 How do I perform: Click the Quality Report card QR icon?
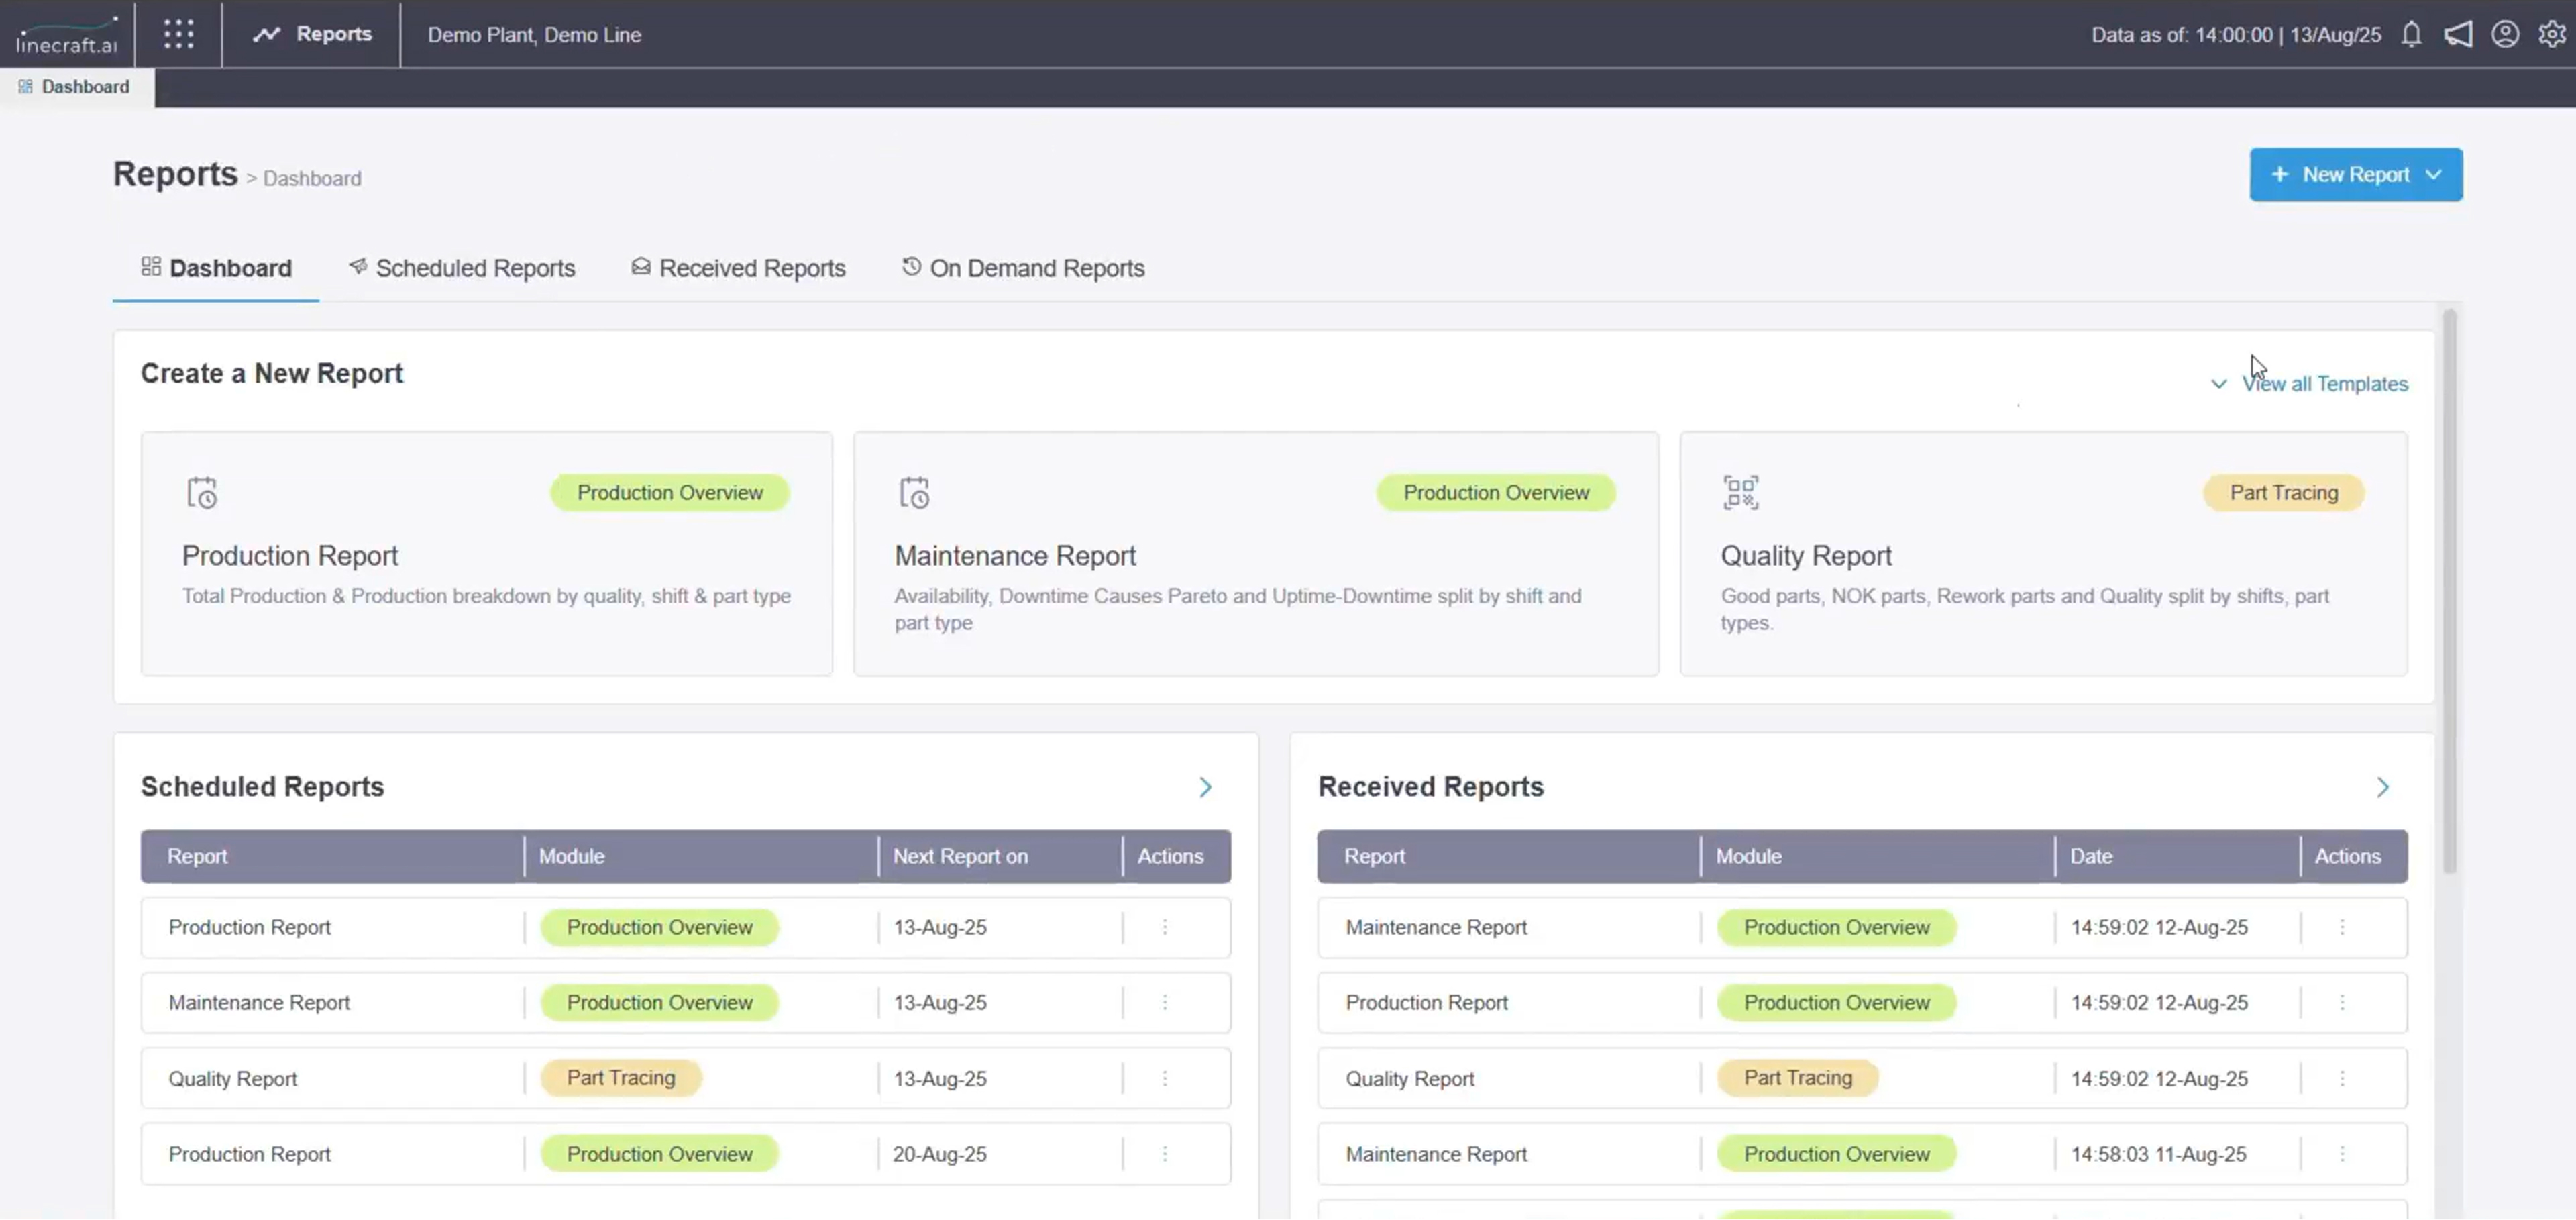[1741, 493]
